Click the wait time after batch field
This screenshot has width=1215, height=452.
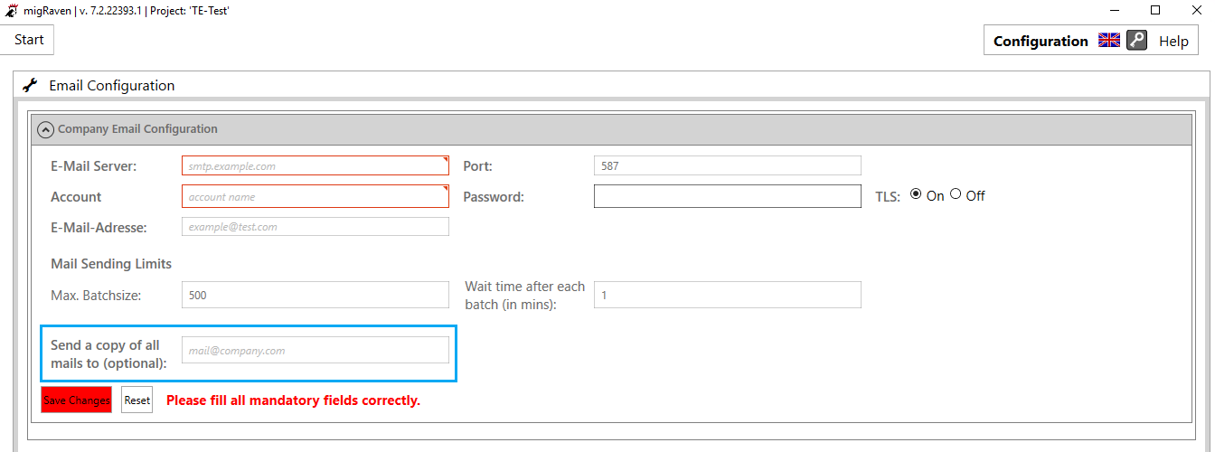(728, 295)
